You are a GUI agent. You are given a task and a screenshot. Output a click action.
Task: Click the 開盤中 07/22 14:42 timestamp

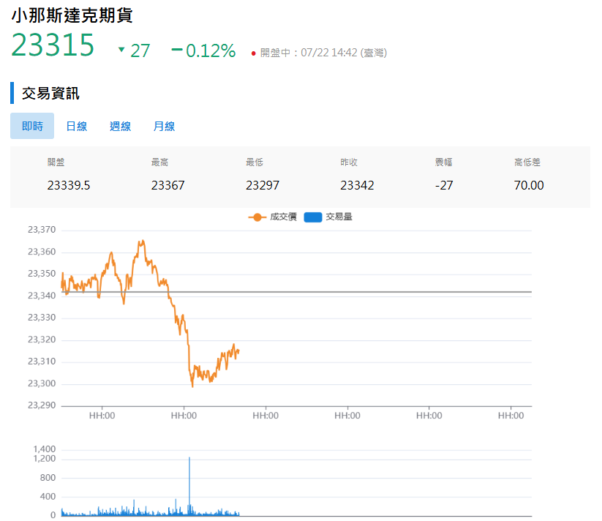(x=323, y=53)
